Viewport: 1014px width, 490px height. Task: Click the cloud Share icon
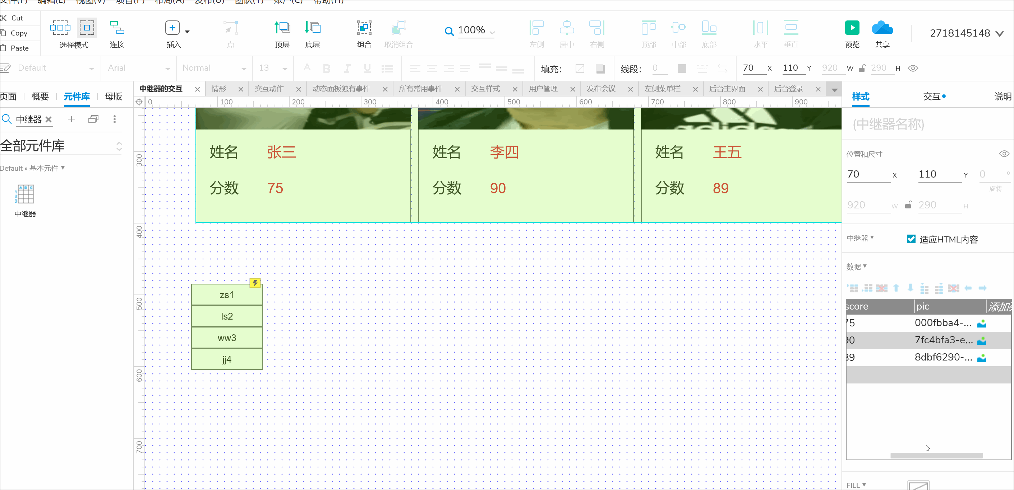(882, 28)
